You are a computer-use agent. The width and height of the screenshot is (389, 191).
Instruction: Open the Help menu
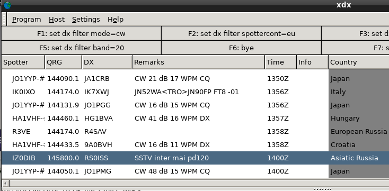(x=116, y=20)
